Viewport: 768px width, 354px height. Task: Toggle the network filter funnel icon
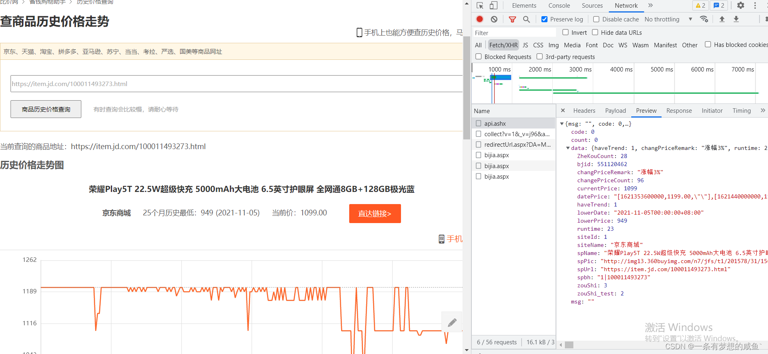click(x=512, y=19)
